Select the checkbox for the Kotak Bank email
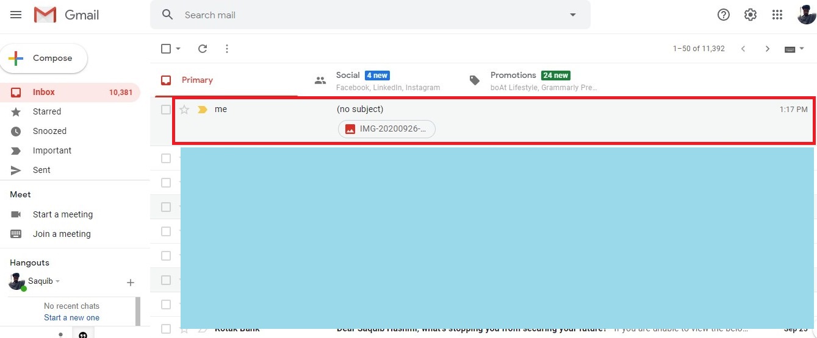This screenshot has height=338, width=817. (166, 329)
